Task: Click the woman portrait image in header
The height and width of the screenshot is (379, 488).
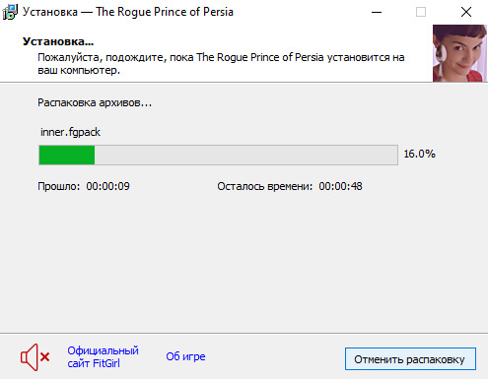Action: pos(459,53)
